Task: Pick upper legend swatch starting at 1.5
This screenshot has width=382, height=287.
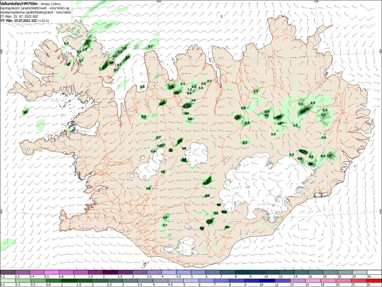Action: [95, 272]
